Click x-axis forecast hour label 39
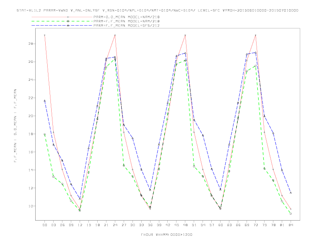Image resolution: width=317 pixels, height=245 pixels. [x=159, y=225]
